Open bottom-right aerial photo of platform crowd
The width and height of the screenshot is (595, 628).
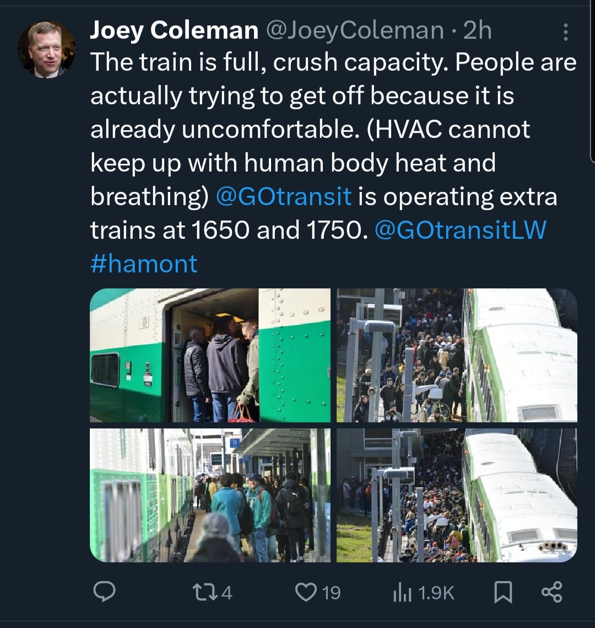457,495
